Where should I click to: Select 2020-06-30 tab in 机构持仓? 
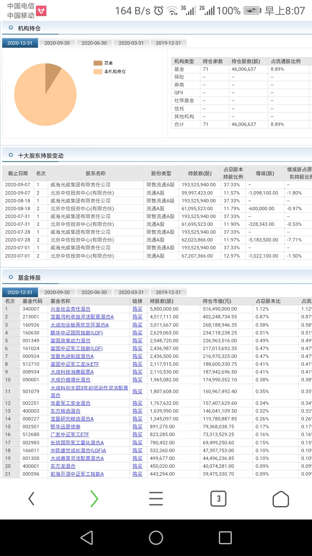[x=94, y=43]
